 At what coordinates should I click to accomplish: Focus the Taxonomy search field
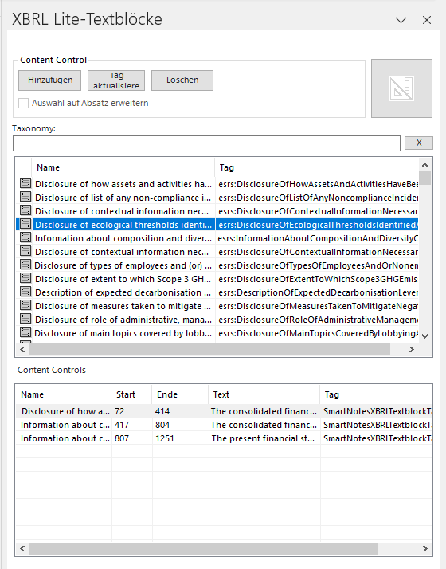tap(207, 143)
